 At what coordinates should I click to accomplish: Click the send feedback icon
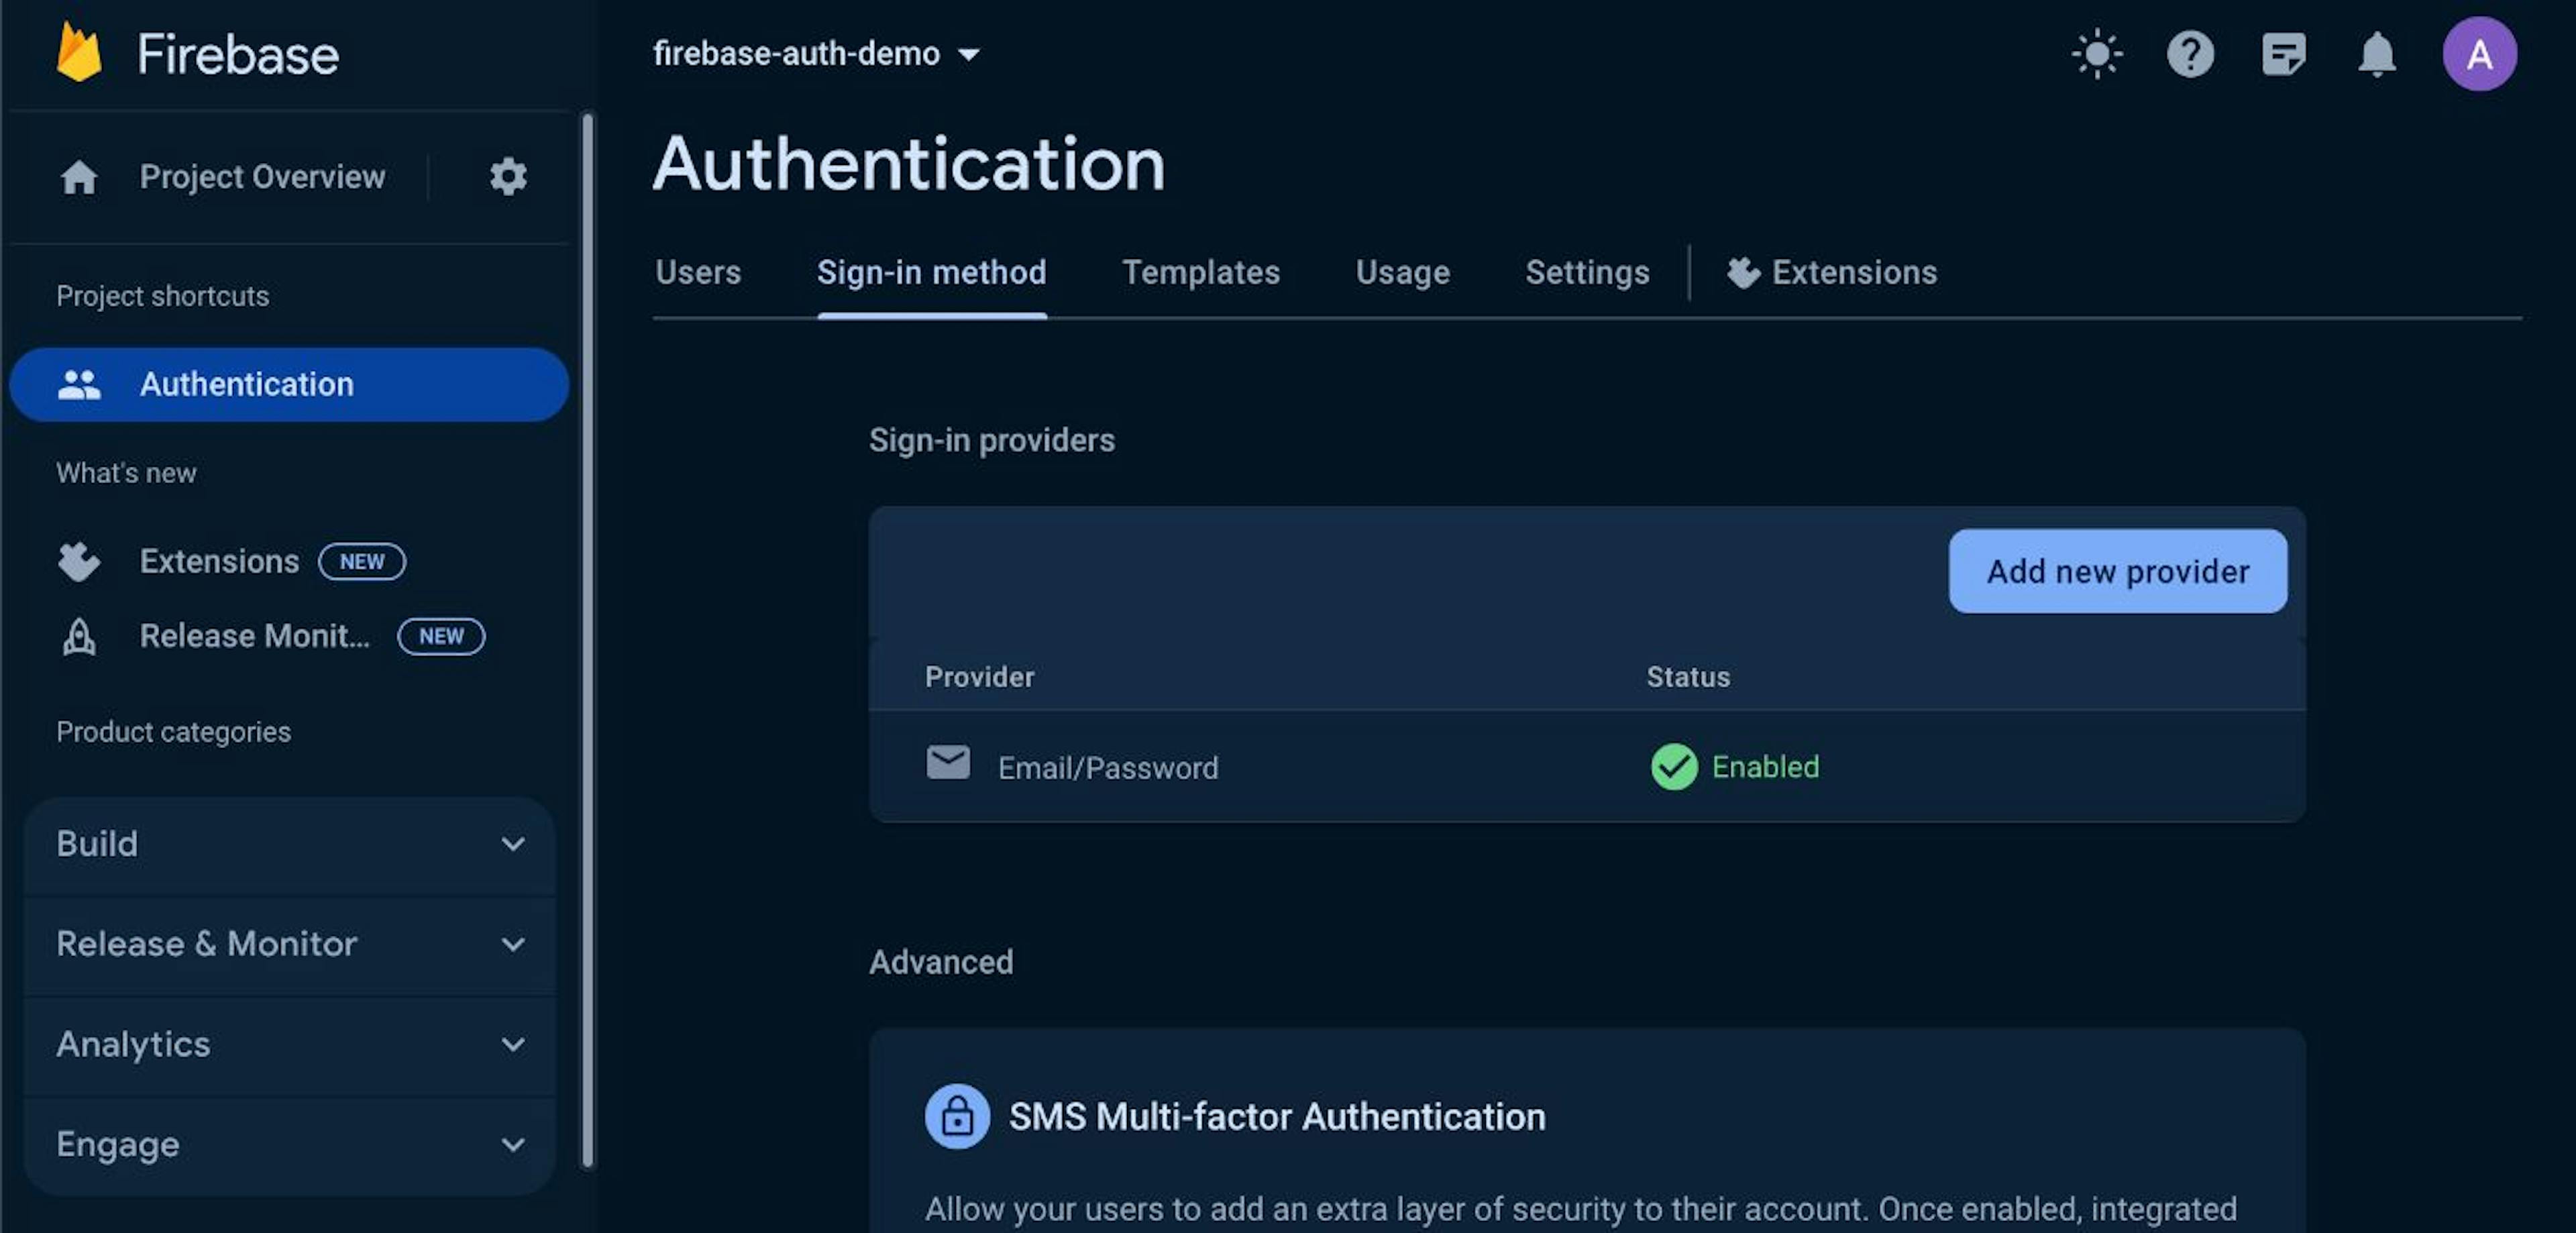pos(2284,55)
